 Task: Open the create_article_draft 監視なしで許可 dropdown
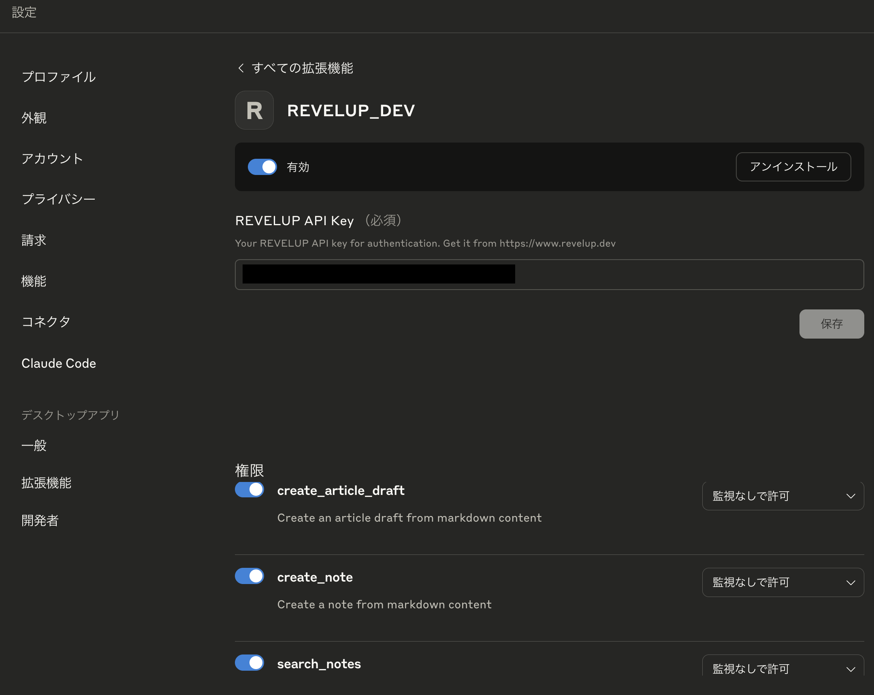(783, 495)
